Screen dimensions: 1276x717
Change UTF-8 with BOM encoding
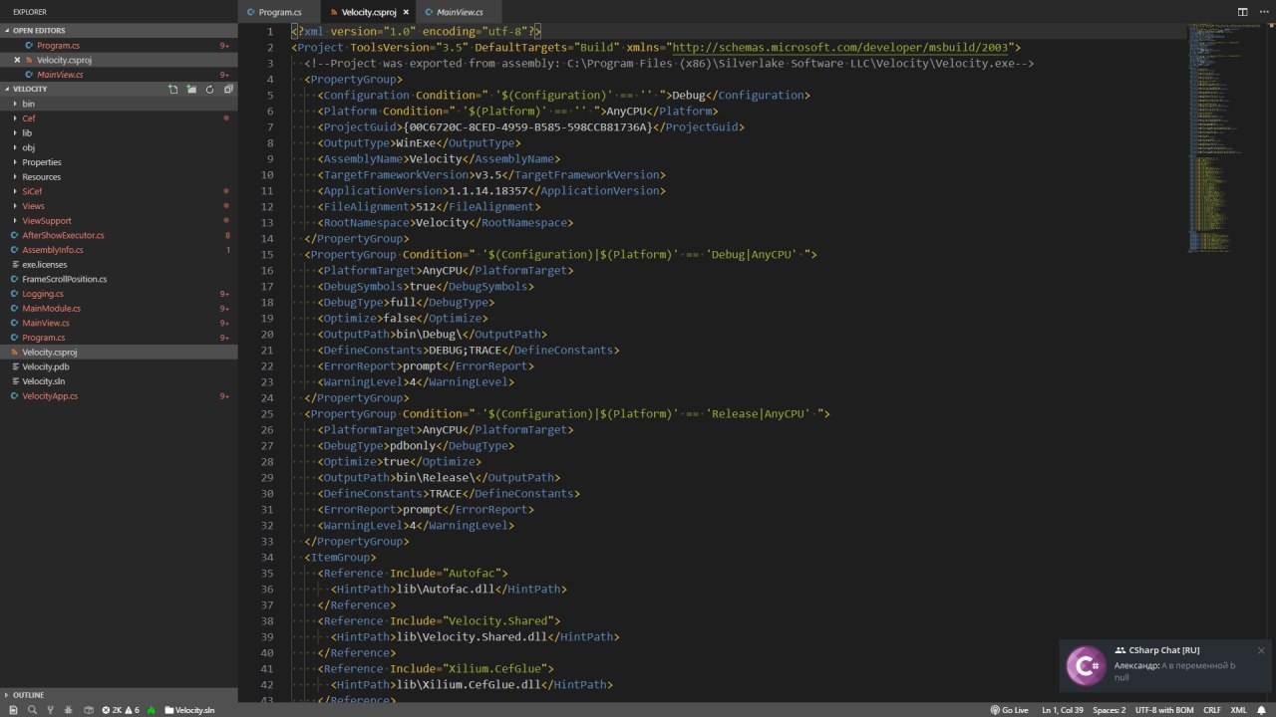[x=1164, y=710]
